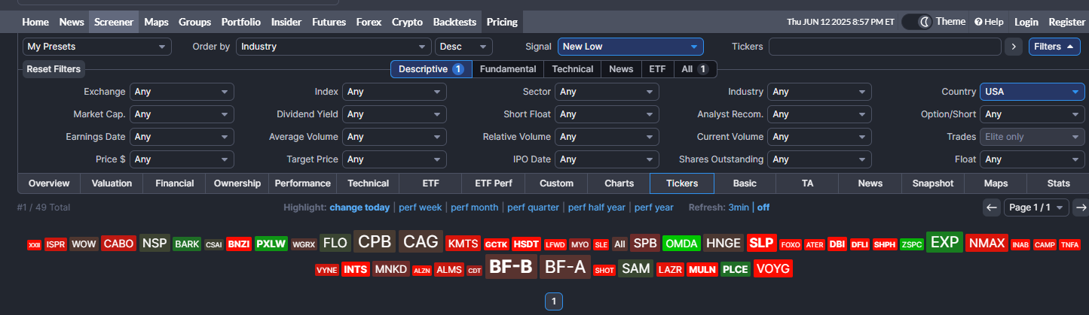Highlight by perf week

point(421,207)
